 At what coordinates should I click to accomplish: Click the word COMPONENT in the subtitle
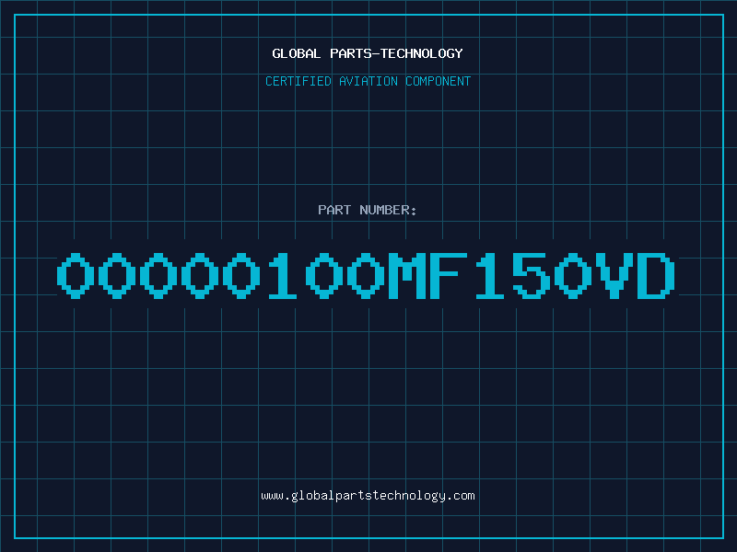click(x=439, y=81)
